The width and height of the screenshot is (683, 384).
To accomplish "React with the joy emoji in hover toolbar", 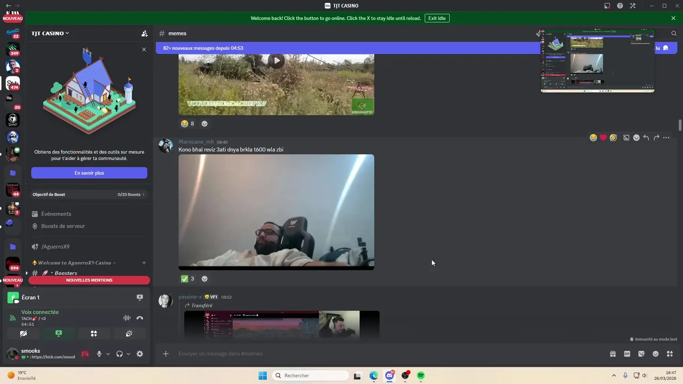I will tap(593, 138).
